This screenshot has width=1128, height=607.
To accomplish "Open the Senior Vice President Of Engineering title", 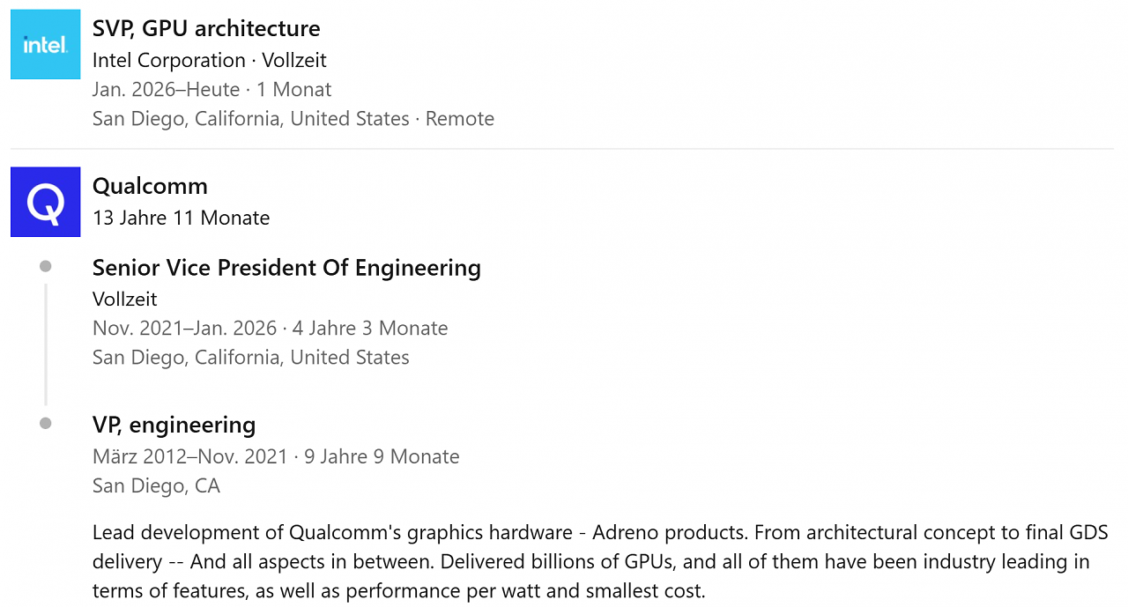I will [x=286, y=268].
